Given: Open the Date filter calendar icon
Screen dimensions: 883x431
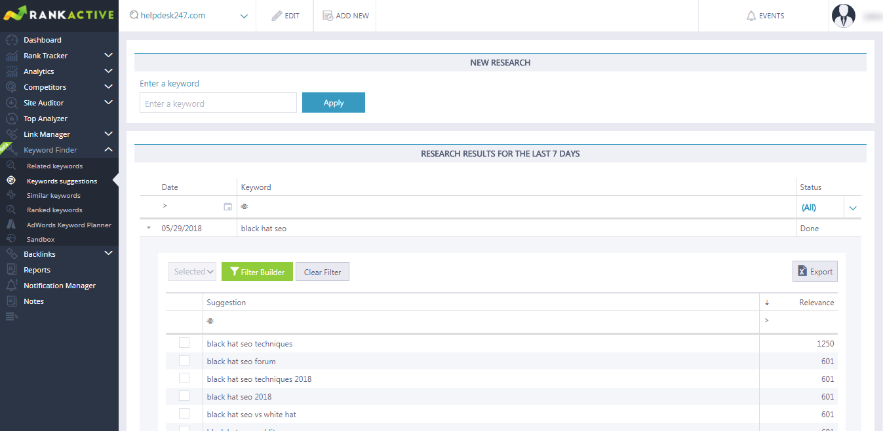Looking at the screenshot, I should point(227,207).
